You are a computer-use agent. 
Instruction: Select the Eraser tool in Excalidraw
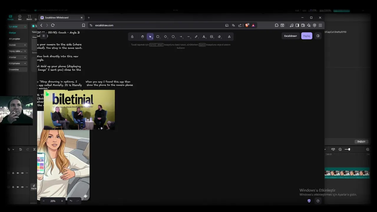(219, 37)
